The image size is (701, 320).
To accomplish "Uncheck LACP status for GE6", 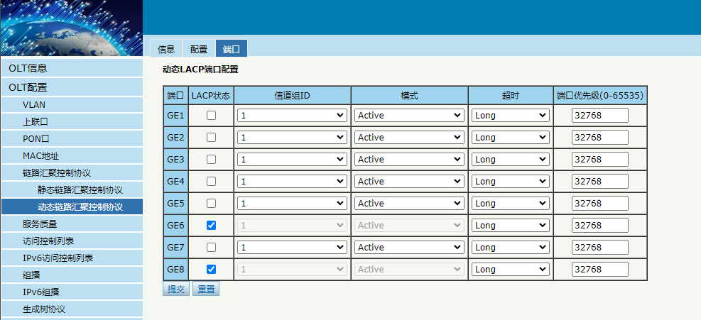I will [x=211, y=225].
